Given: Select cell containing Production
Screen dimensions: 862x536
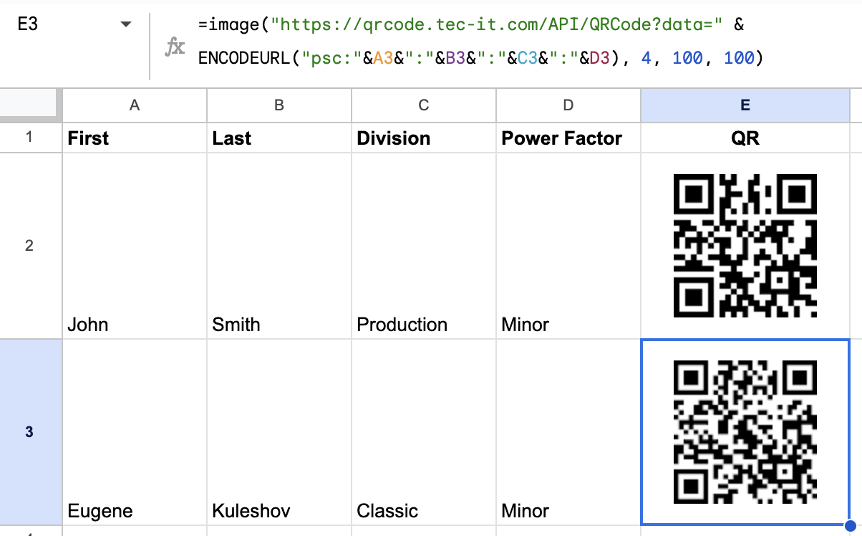Looking at the screenshot, I should tap(424, 246).
